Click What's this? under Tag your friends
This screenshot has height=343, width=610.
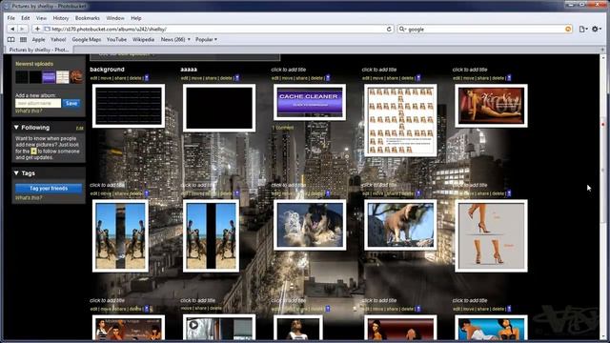coord(29,198)
